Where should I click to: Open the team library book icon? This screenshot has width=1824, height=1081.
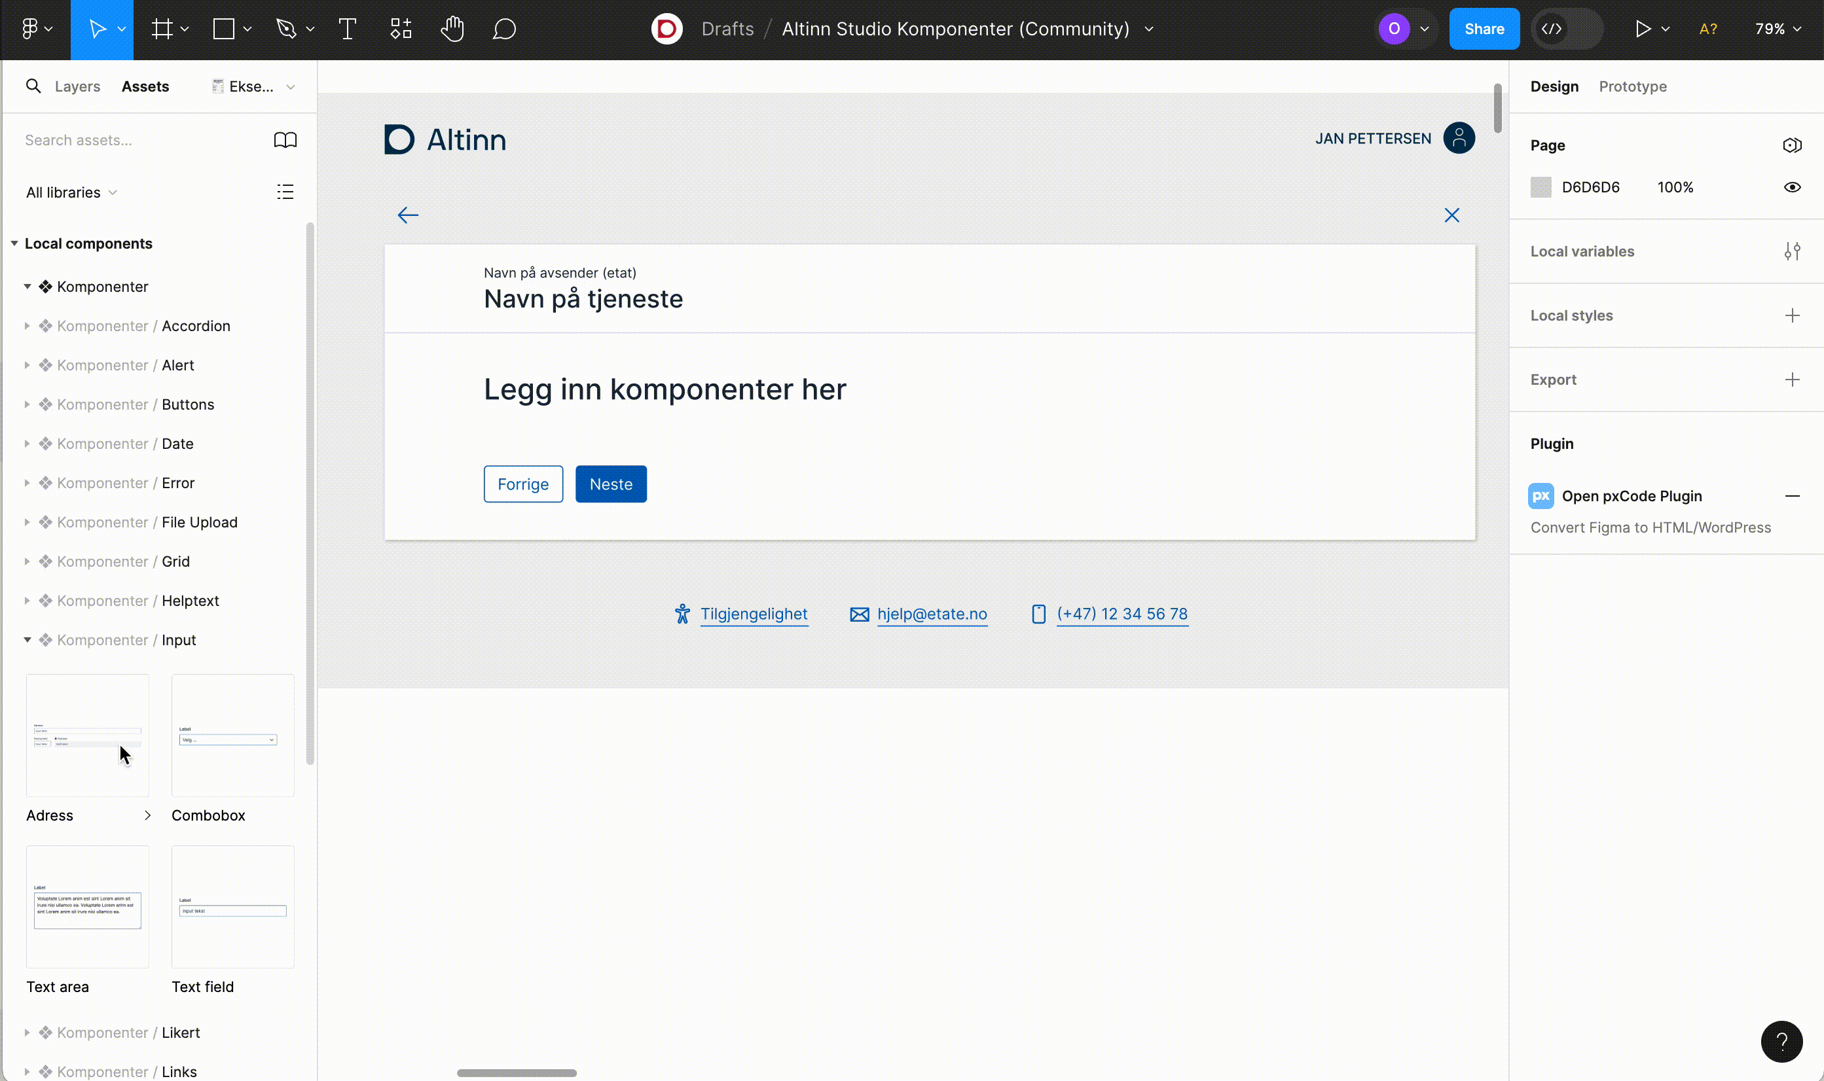point(285,140)
